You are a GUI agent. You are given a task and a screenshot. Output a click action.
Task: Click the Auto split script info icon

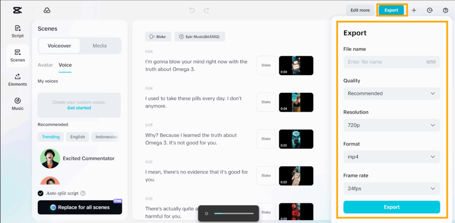83,193
